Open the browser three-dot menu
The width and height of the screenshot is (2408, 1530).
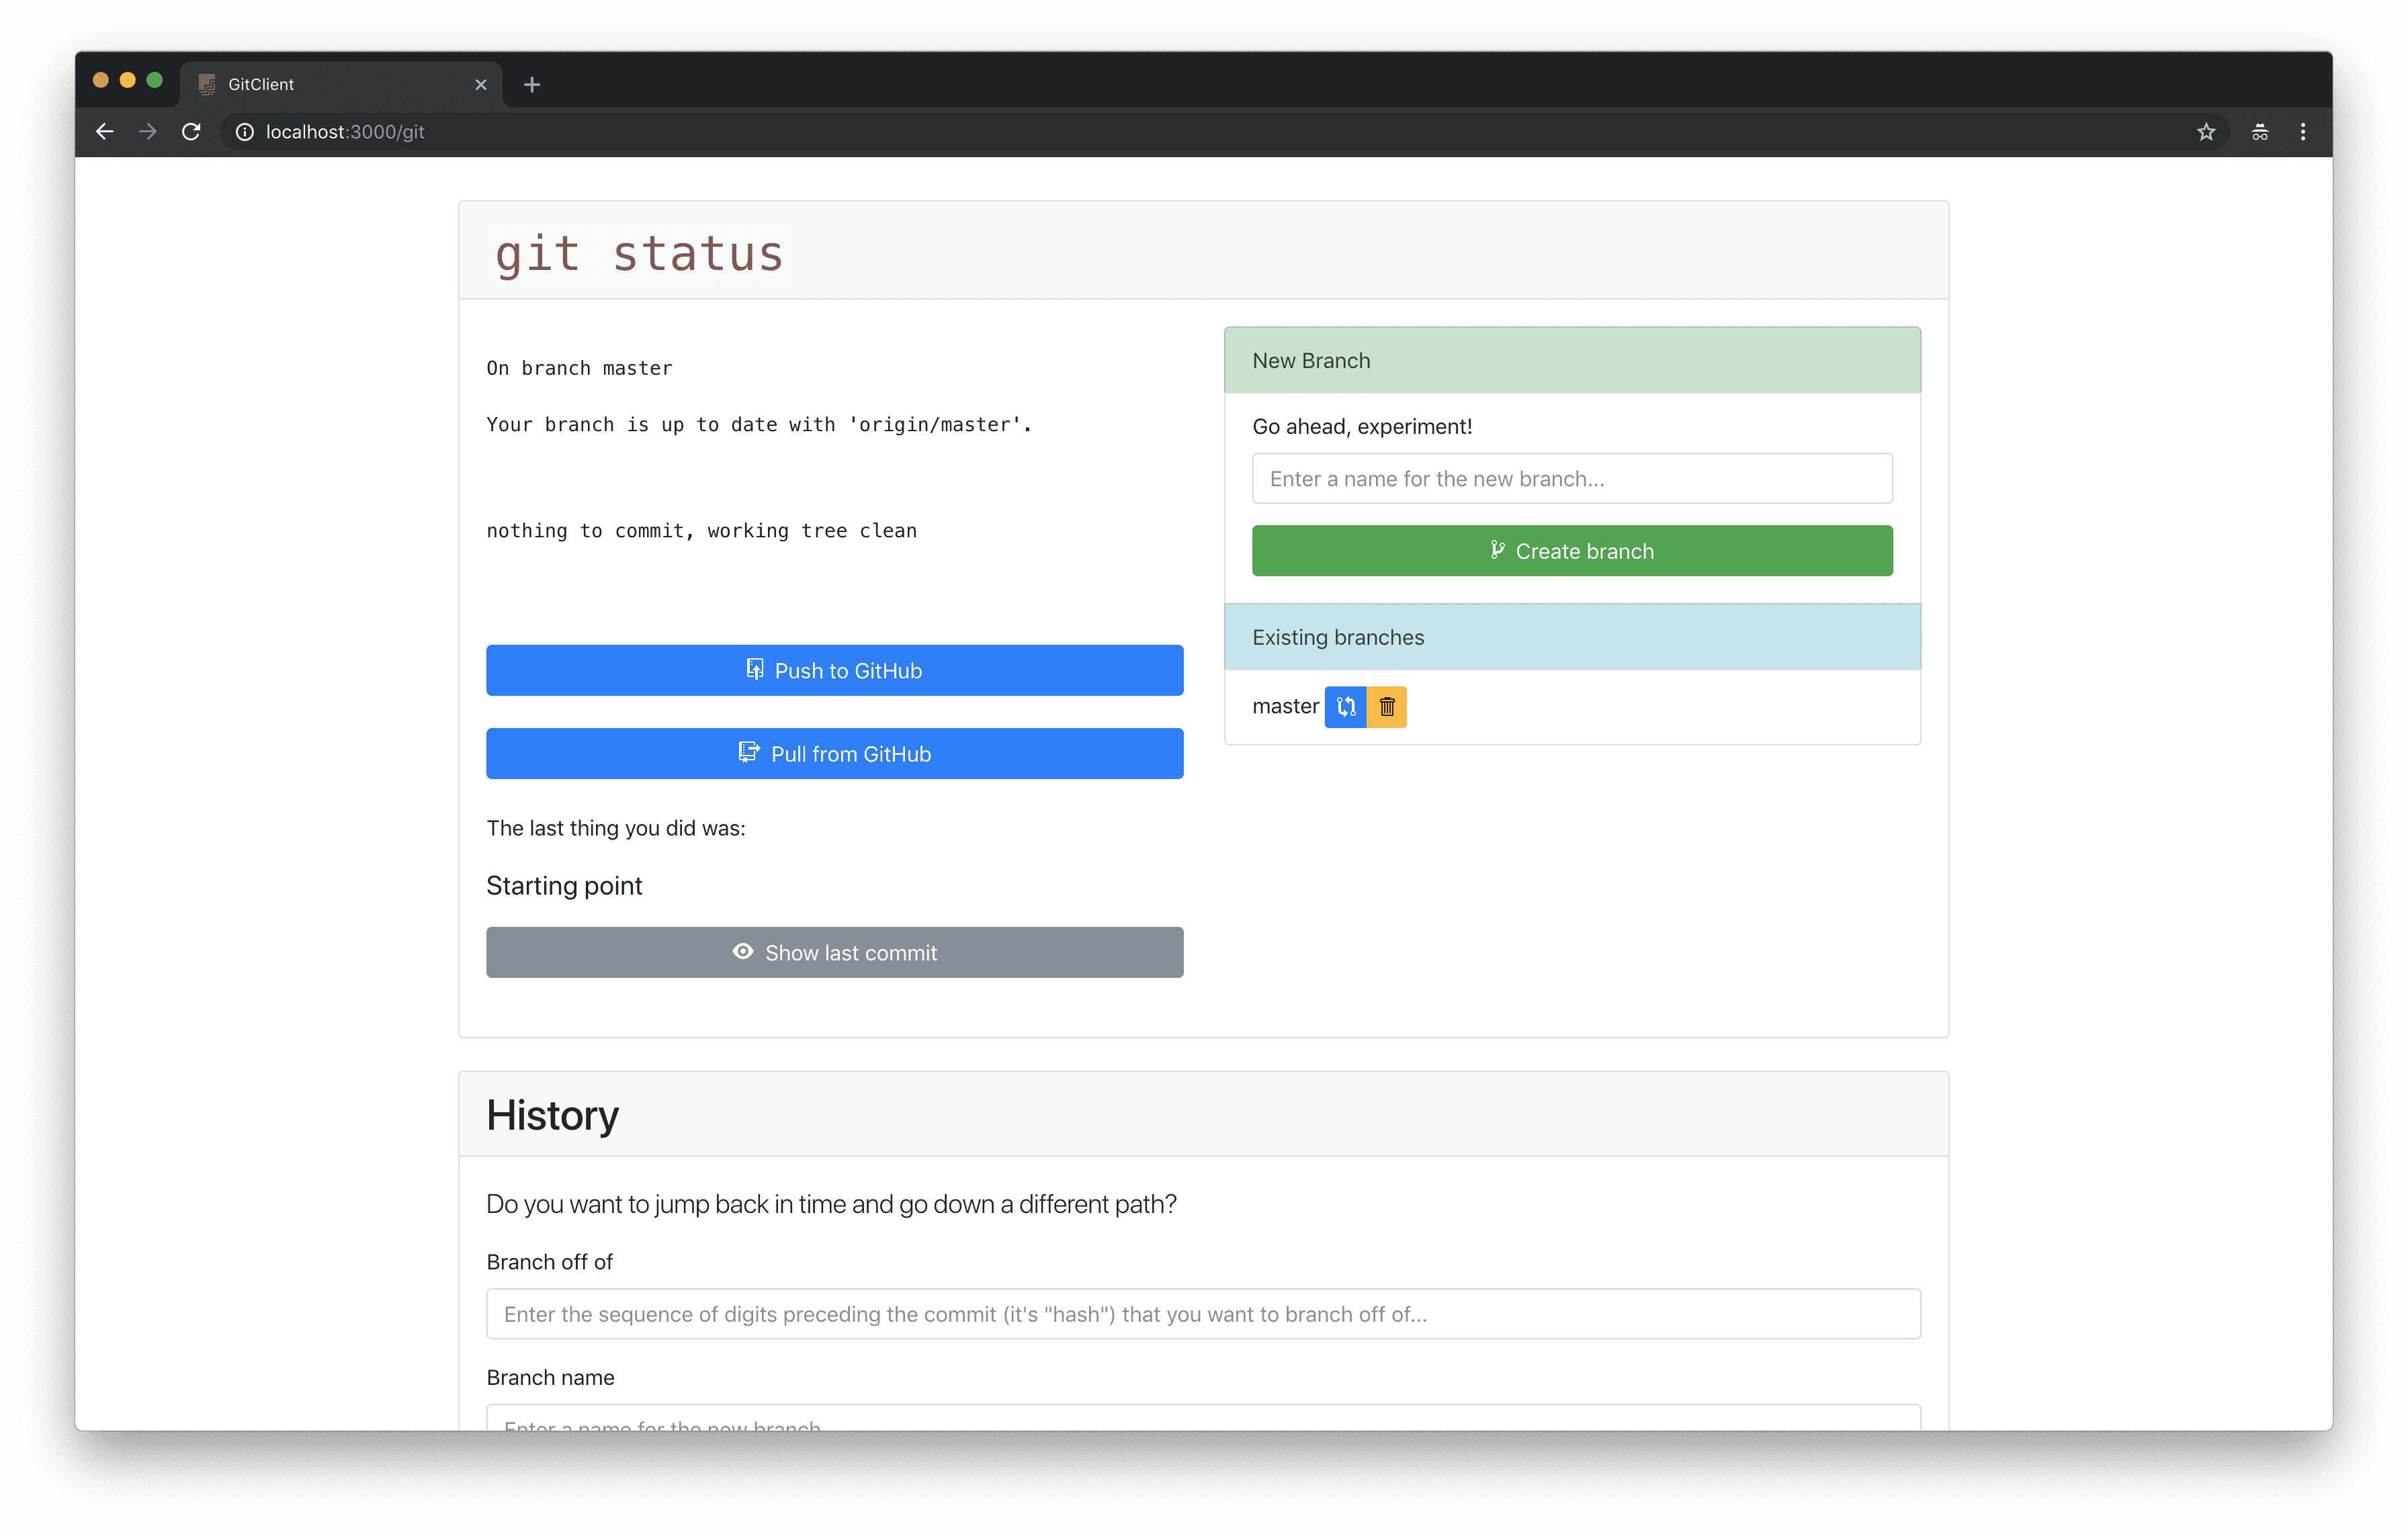pyautogui.click(x=2303, y=132)
